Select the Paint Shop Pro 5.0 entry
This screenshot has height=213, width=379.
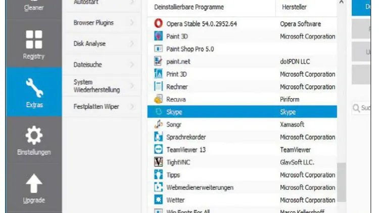[x=242, y=49]
